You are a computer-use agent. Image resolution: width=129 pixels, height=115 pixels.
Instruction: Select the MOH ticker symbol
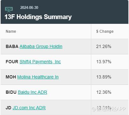11,77
